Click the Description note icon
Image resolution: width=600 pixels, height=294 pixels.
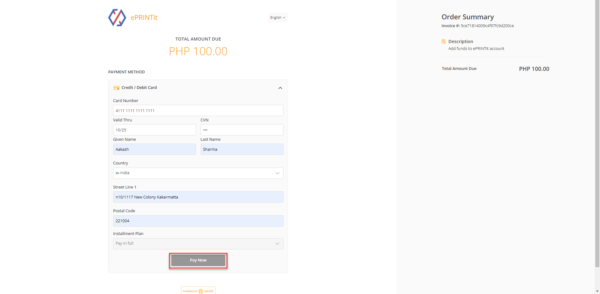click(443, 42)
